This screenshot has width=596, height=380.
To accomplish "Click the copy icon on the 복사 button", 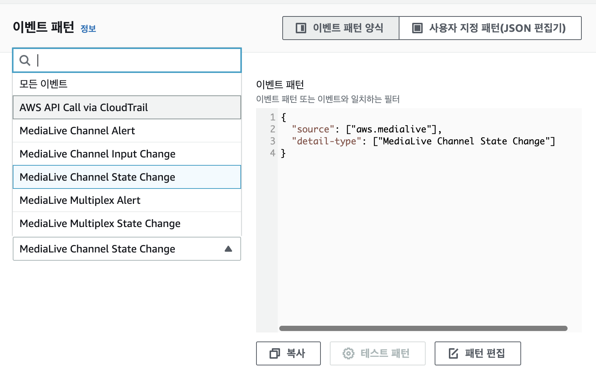I will pos(275,353).
